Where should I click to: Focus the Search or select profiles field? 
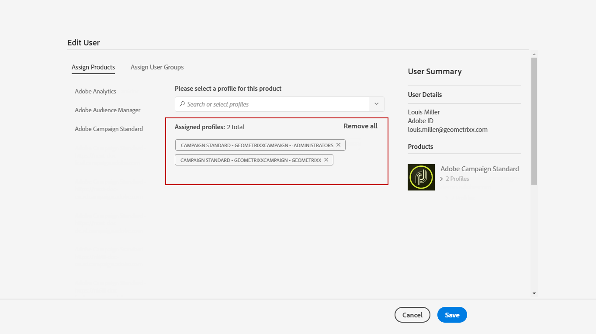pos(272,104)
